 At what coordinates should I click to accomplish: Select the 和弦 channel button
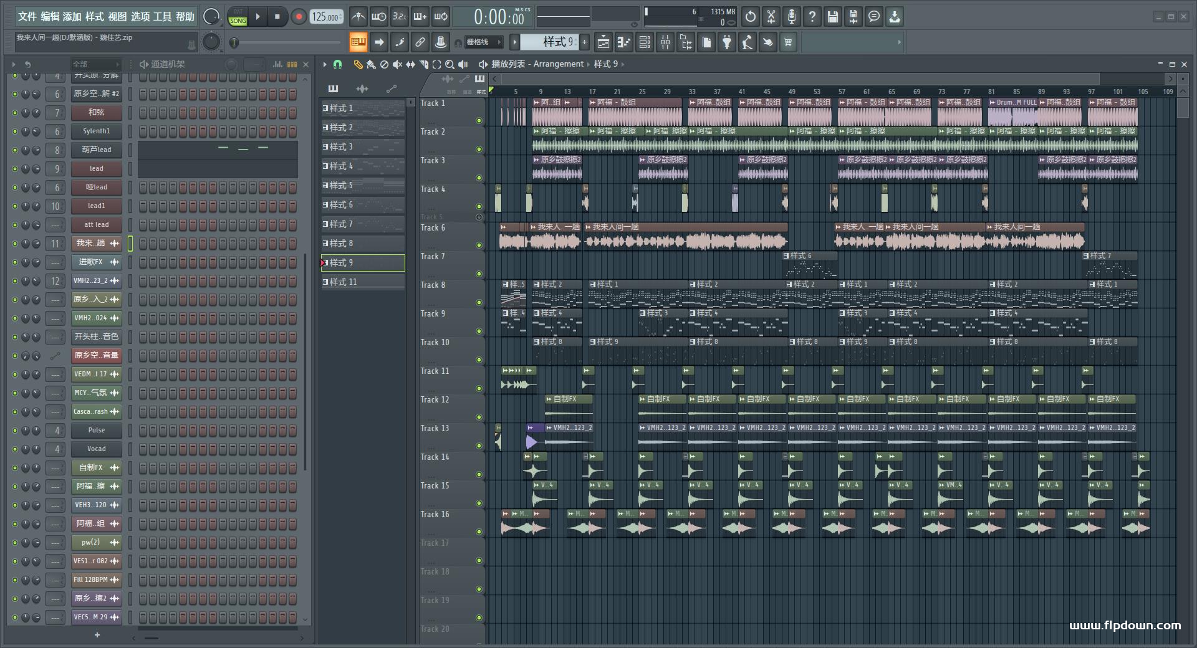(x=96, y=113)
